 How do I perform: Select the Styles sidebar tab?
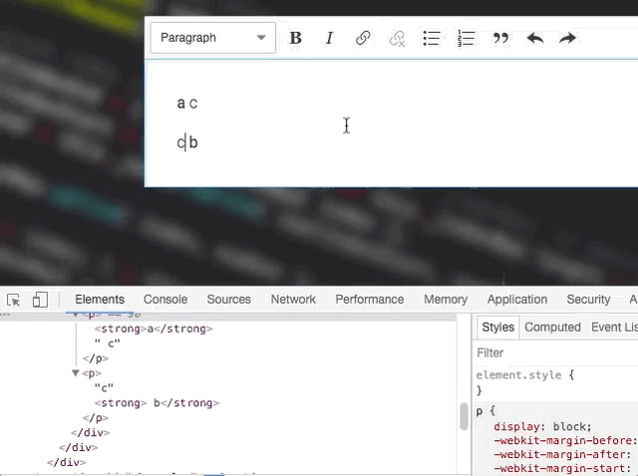coord(498,328)
